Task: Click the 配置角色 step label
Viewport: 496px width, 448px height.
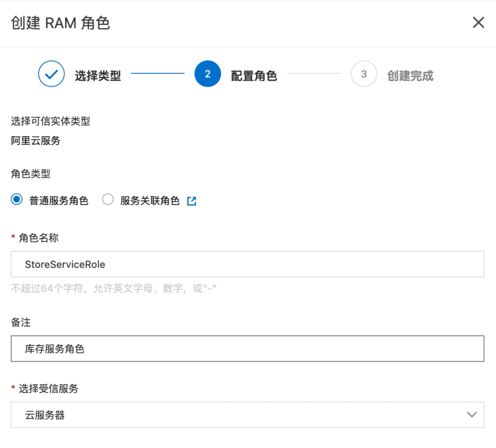Action: coord(254,76)
